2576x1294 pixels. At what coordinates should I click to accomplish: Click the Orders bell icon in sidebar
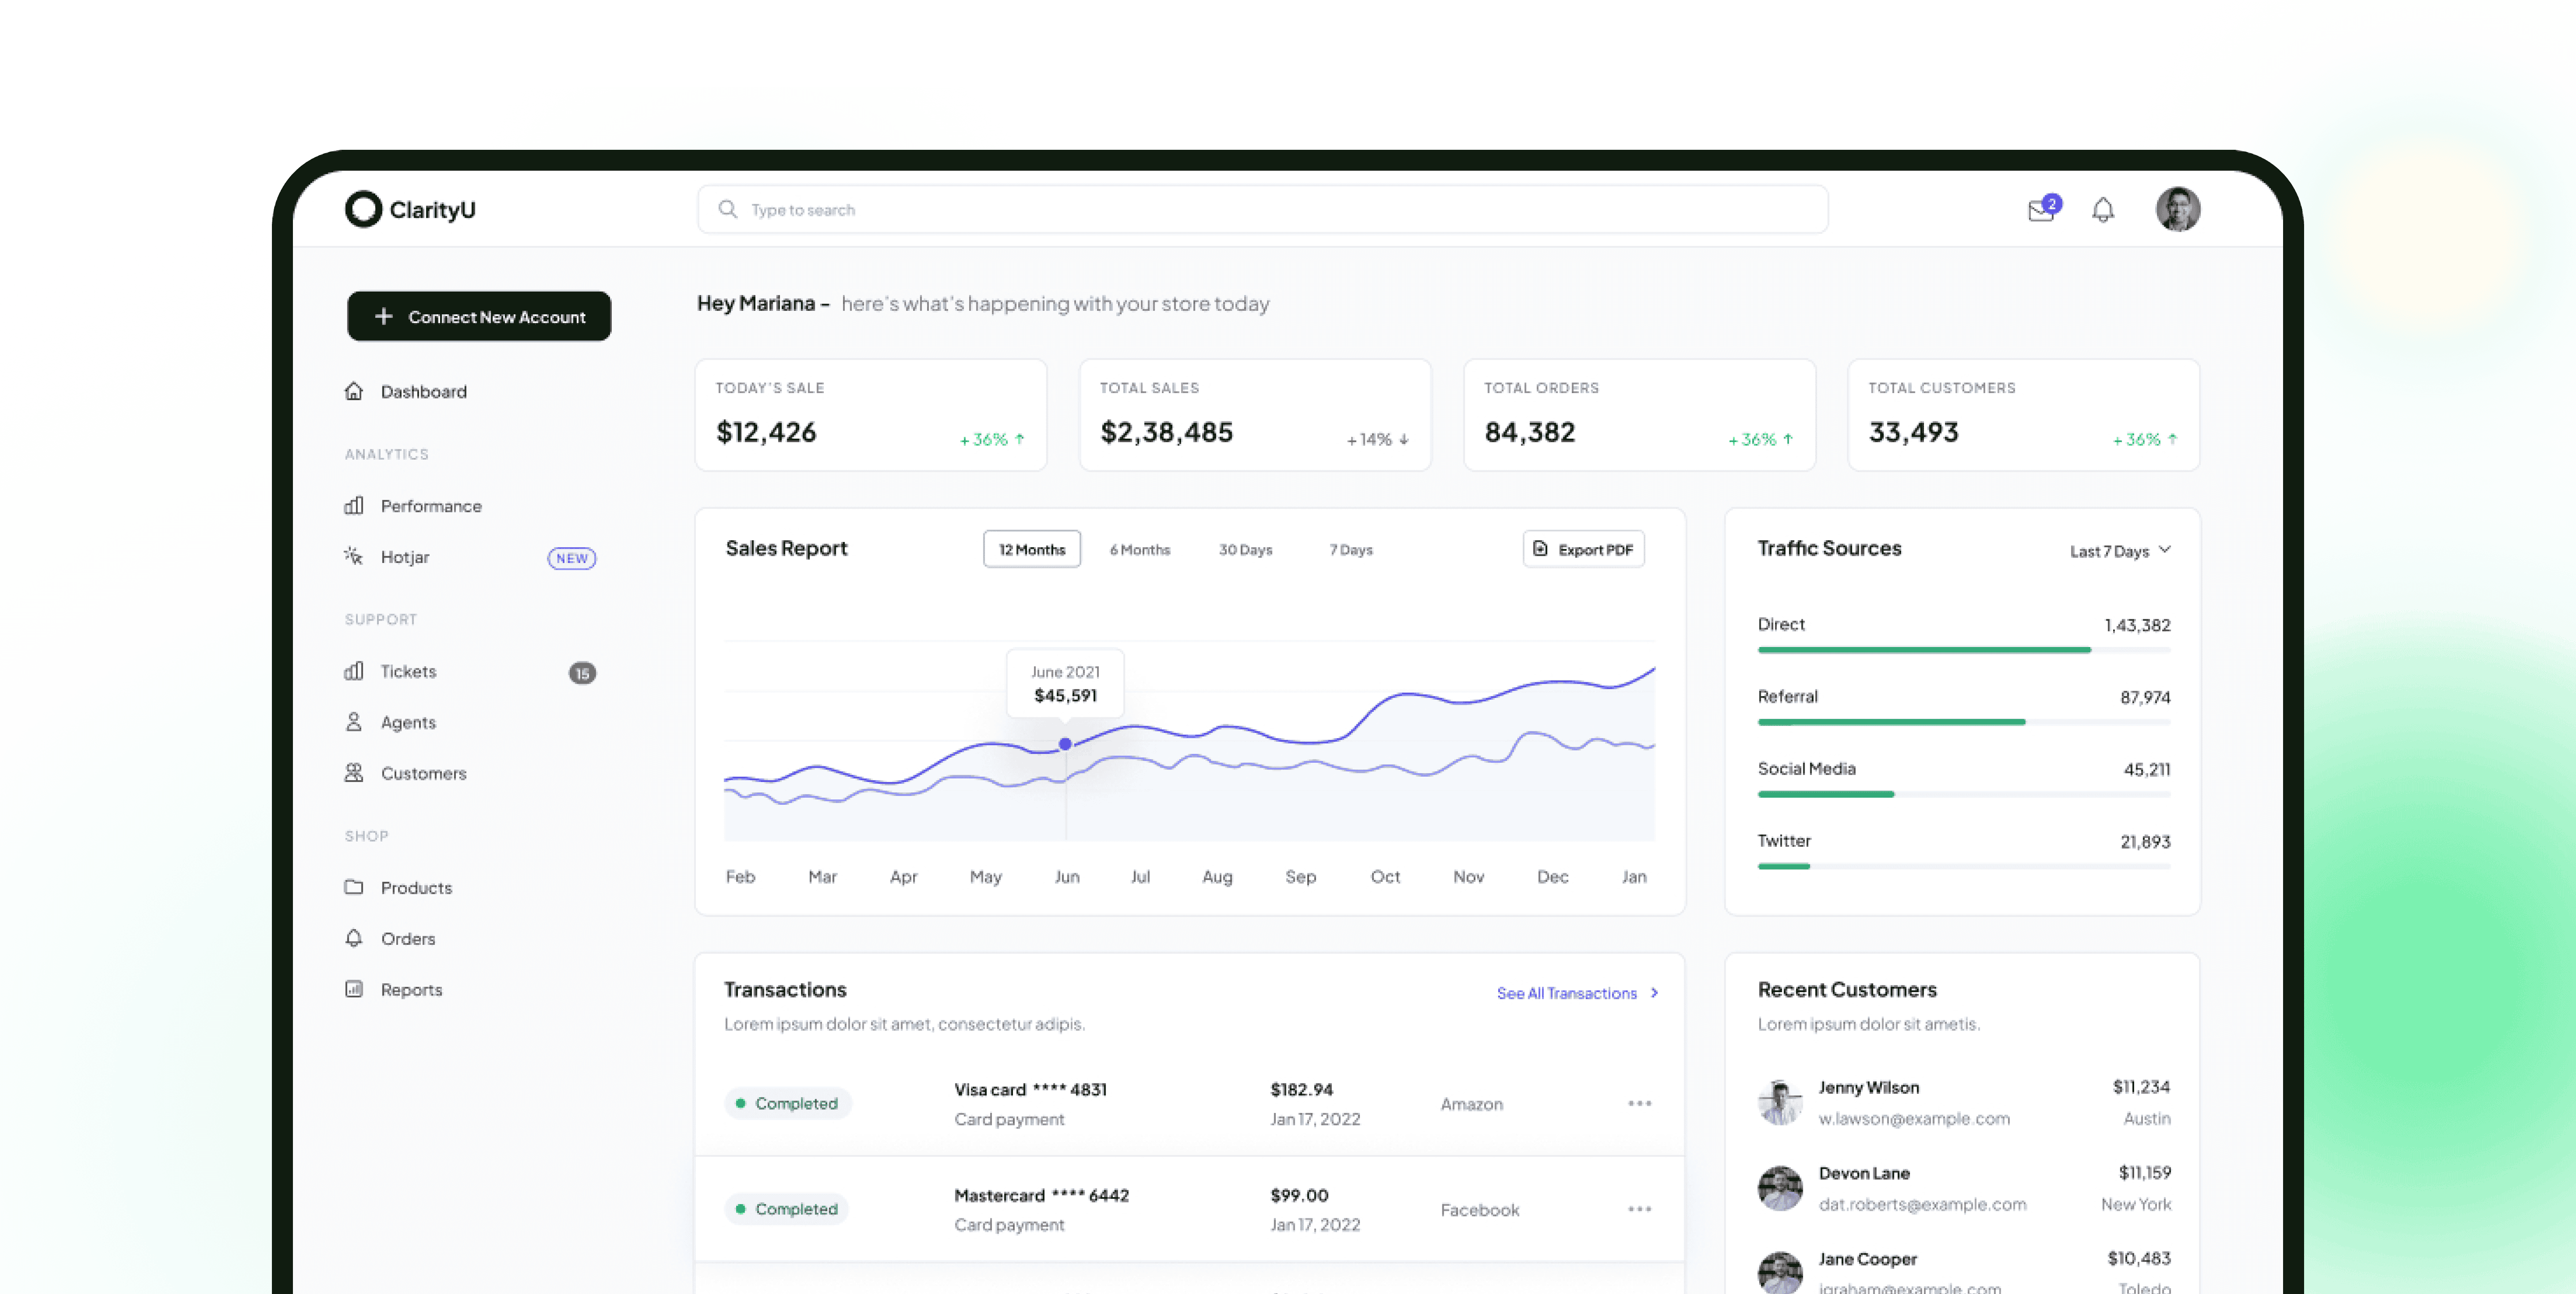354,938
